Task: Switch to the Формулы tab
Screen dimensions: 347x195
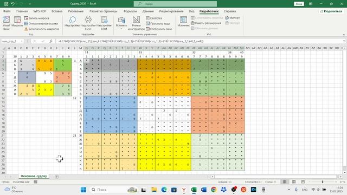Action: tap(130, 11)
